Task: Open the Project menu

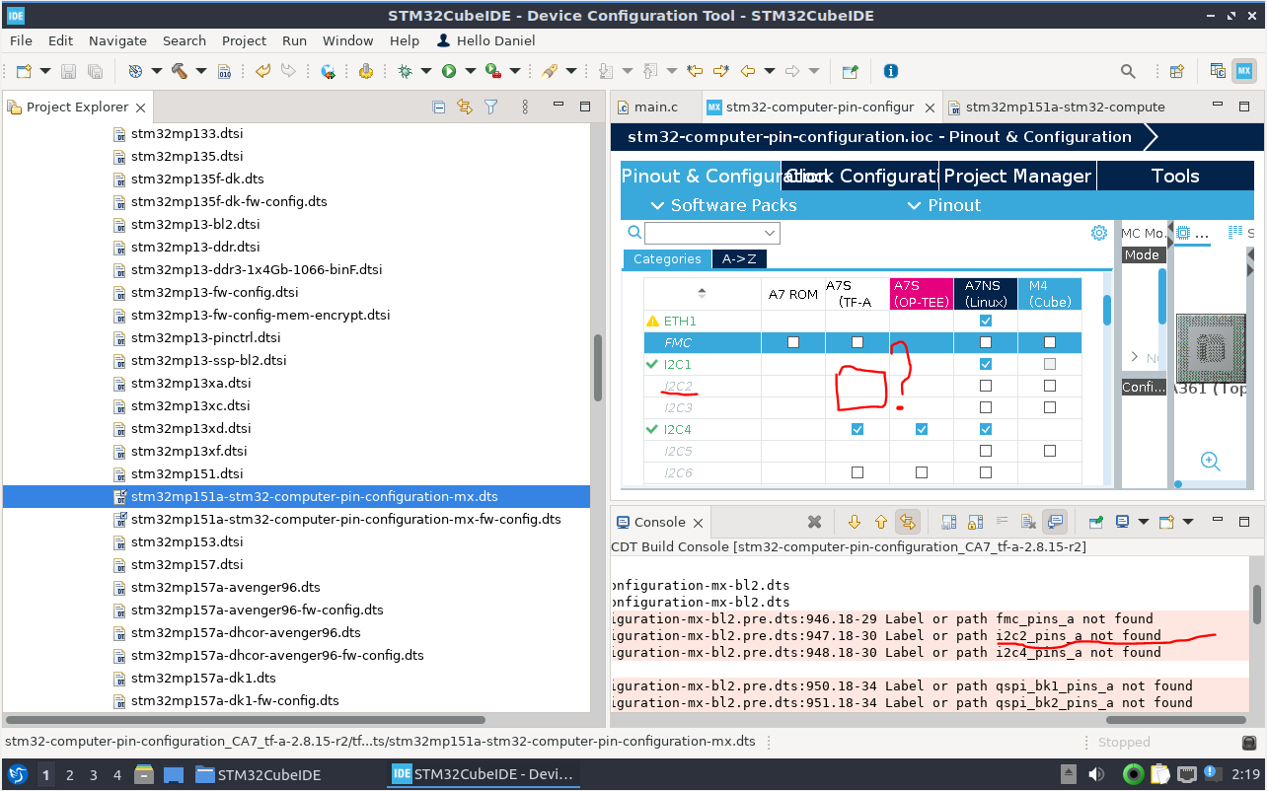Action: click(244, 40)
